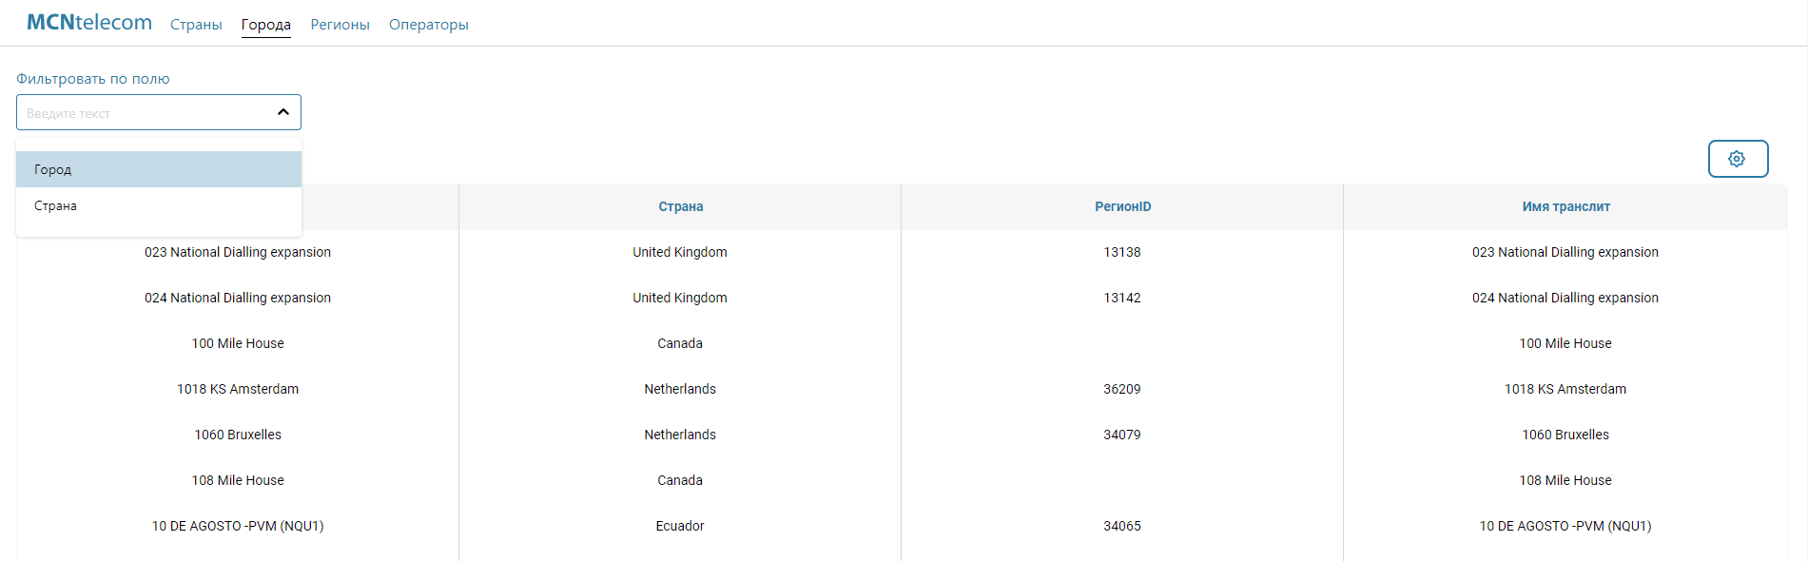Click the MCNtelecom logo
1808x561 pixels.
point(89,22)
